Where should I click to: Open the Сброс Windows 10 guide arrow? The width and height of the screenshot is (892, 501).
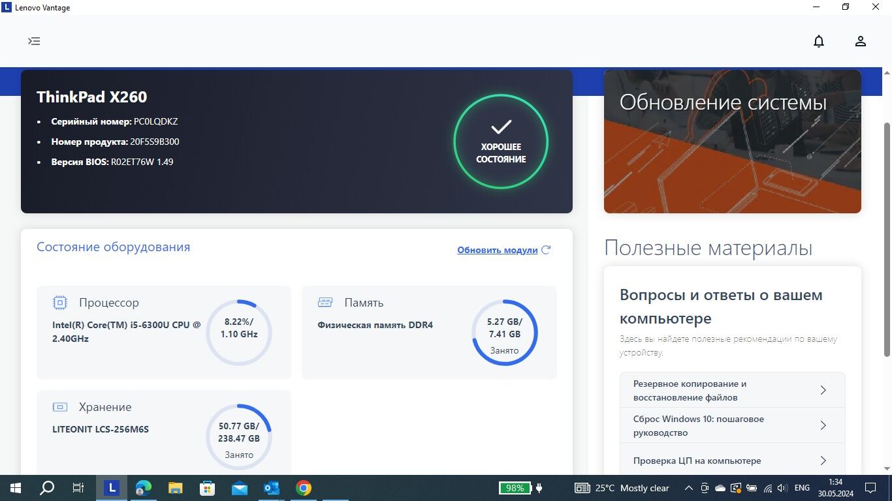tap(823, 425)
